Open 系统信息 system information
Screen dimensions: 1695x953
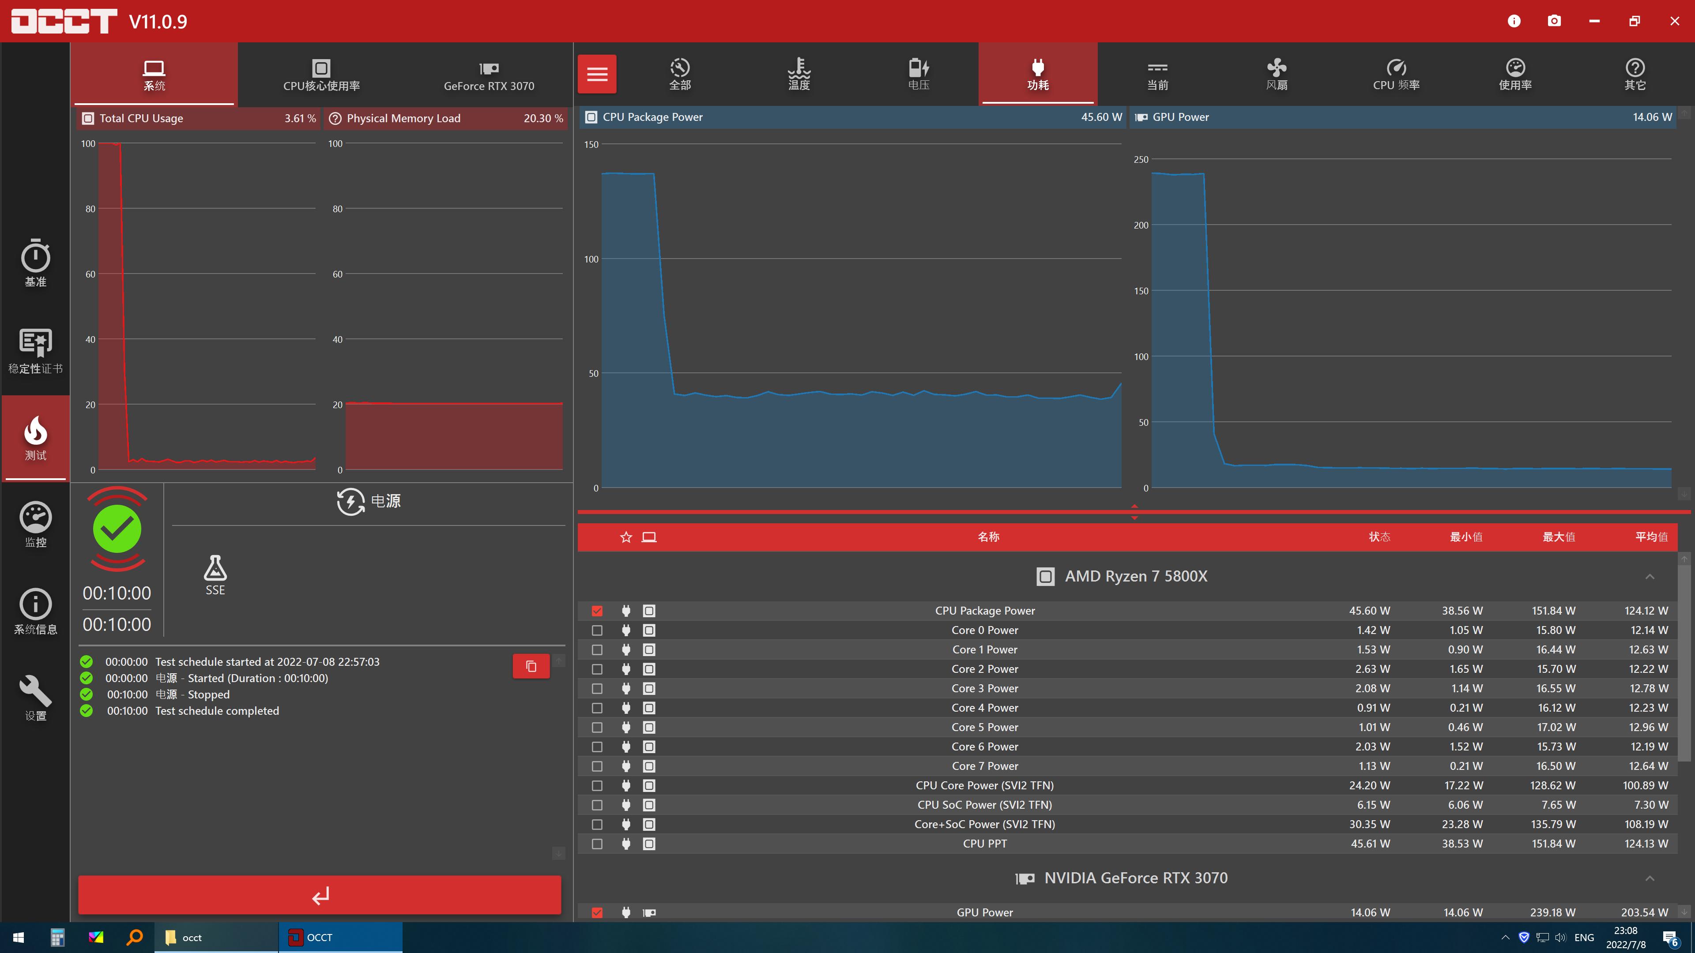pos(35,611)
